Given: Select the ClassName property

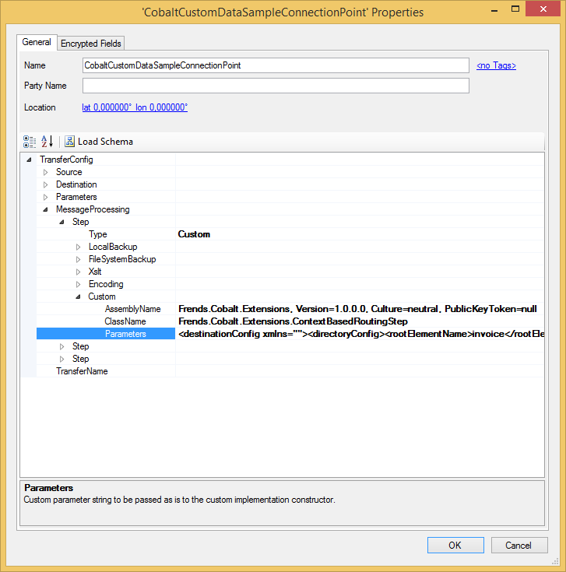Looking at the screenshot, I should click(125, 321).
